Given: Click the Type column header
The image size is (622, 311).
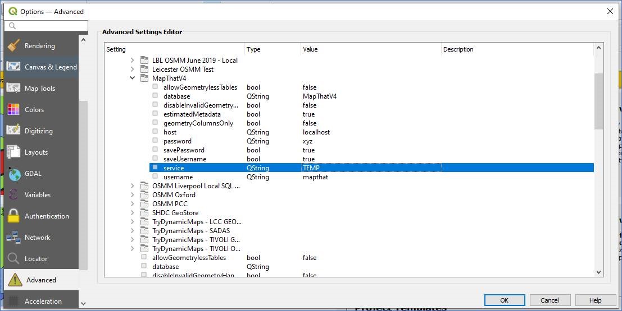Looking at the screenshot, I should click(273, 49).
